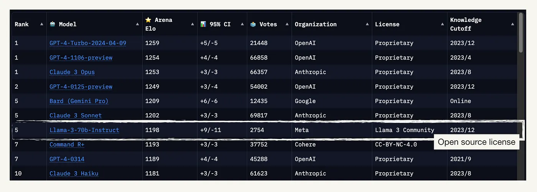The image size is (537, 192).
Task: Click the Open source license annotation
Action: [x=476, y=142]
